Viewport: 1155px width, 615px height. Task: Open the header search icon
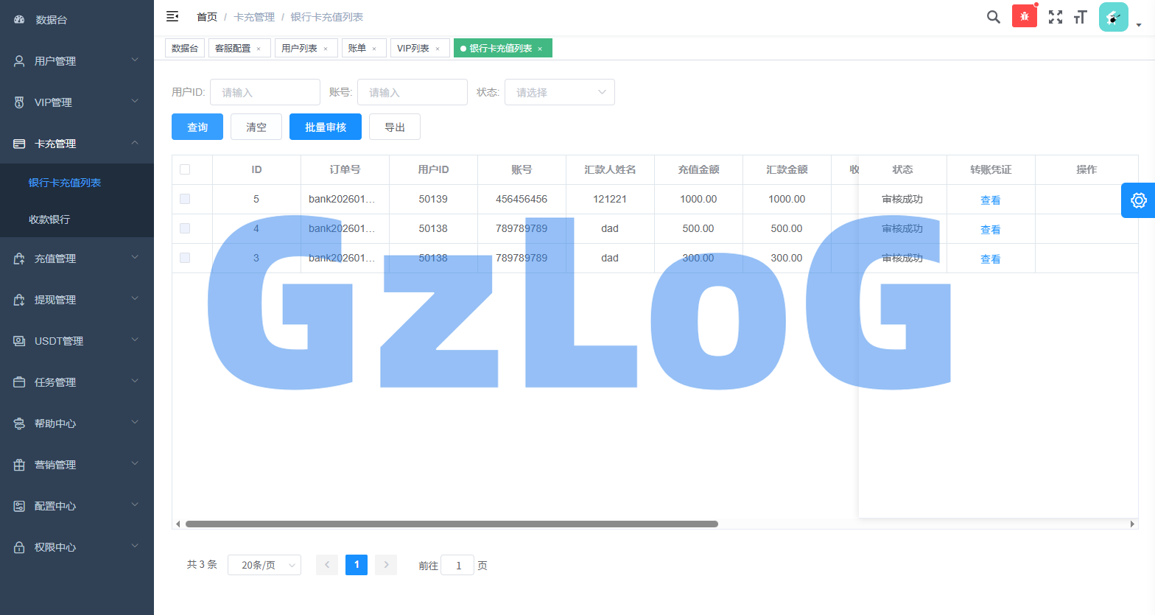click(x=993, y=17)
